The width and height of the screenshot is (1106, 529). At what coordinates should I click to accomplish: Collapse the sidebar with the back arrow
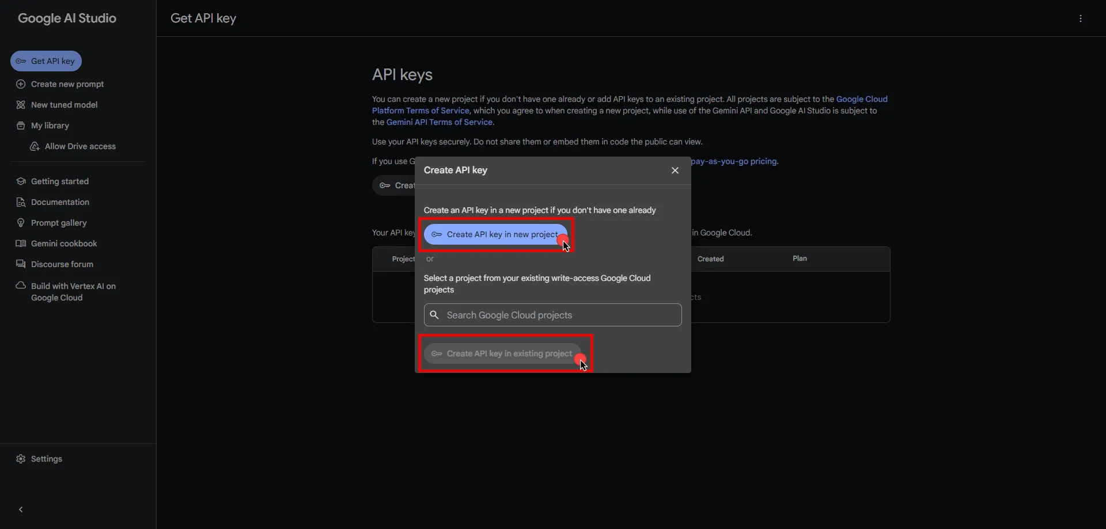click(x=20, y=509)
